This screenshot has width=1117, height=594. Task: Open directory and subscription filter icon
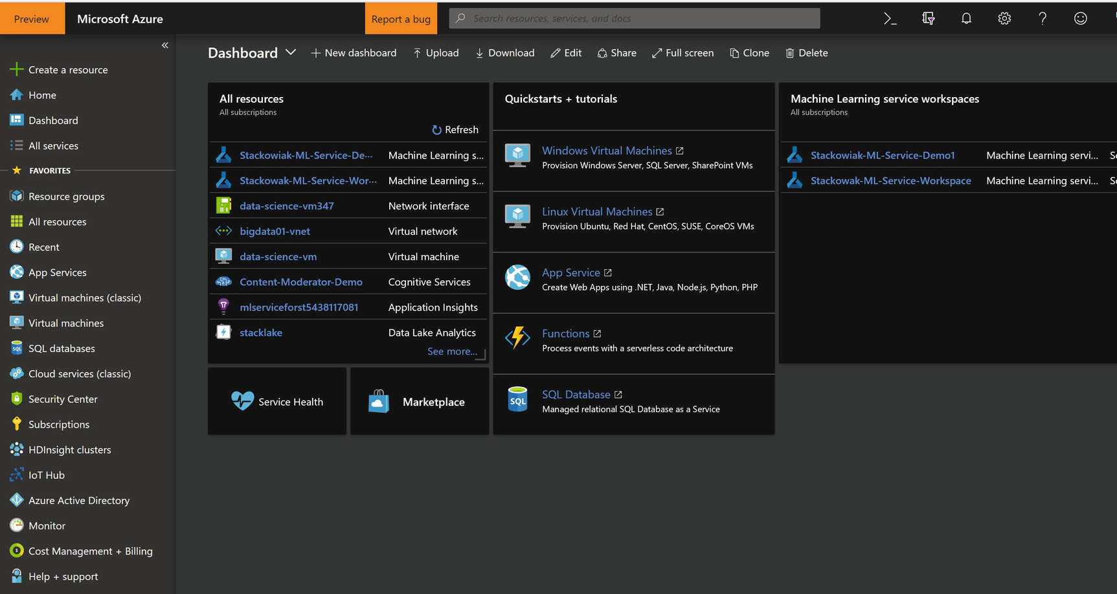coord(928,19)
